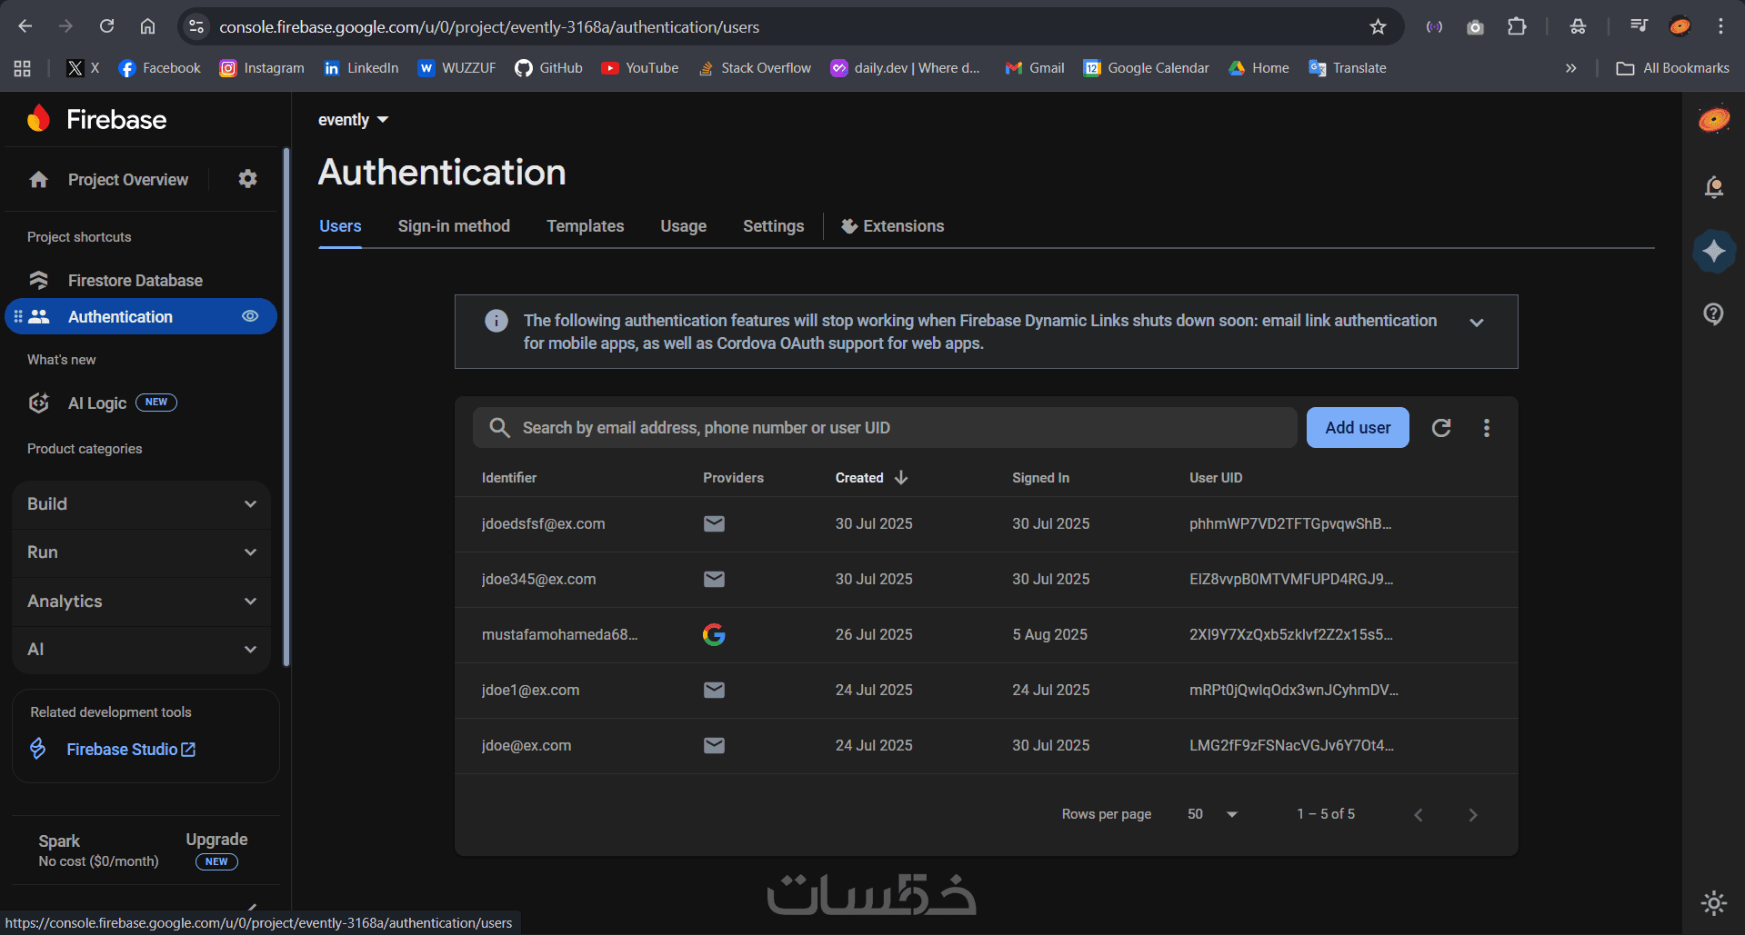The height and width of the screenshot is (935, 1745).
Task: Open the Stack Overflow bookmark
Action: point(754,68)
